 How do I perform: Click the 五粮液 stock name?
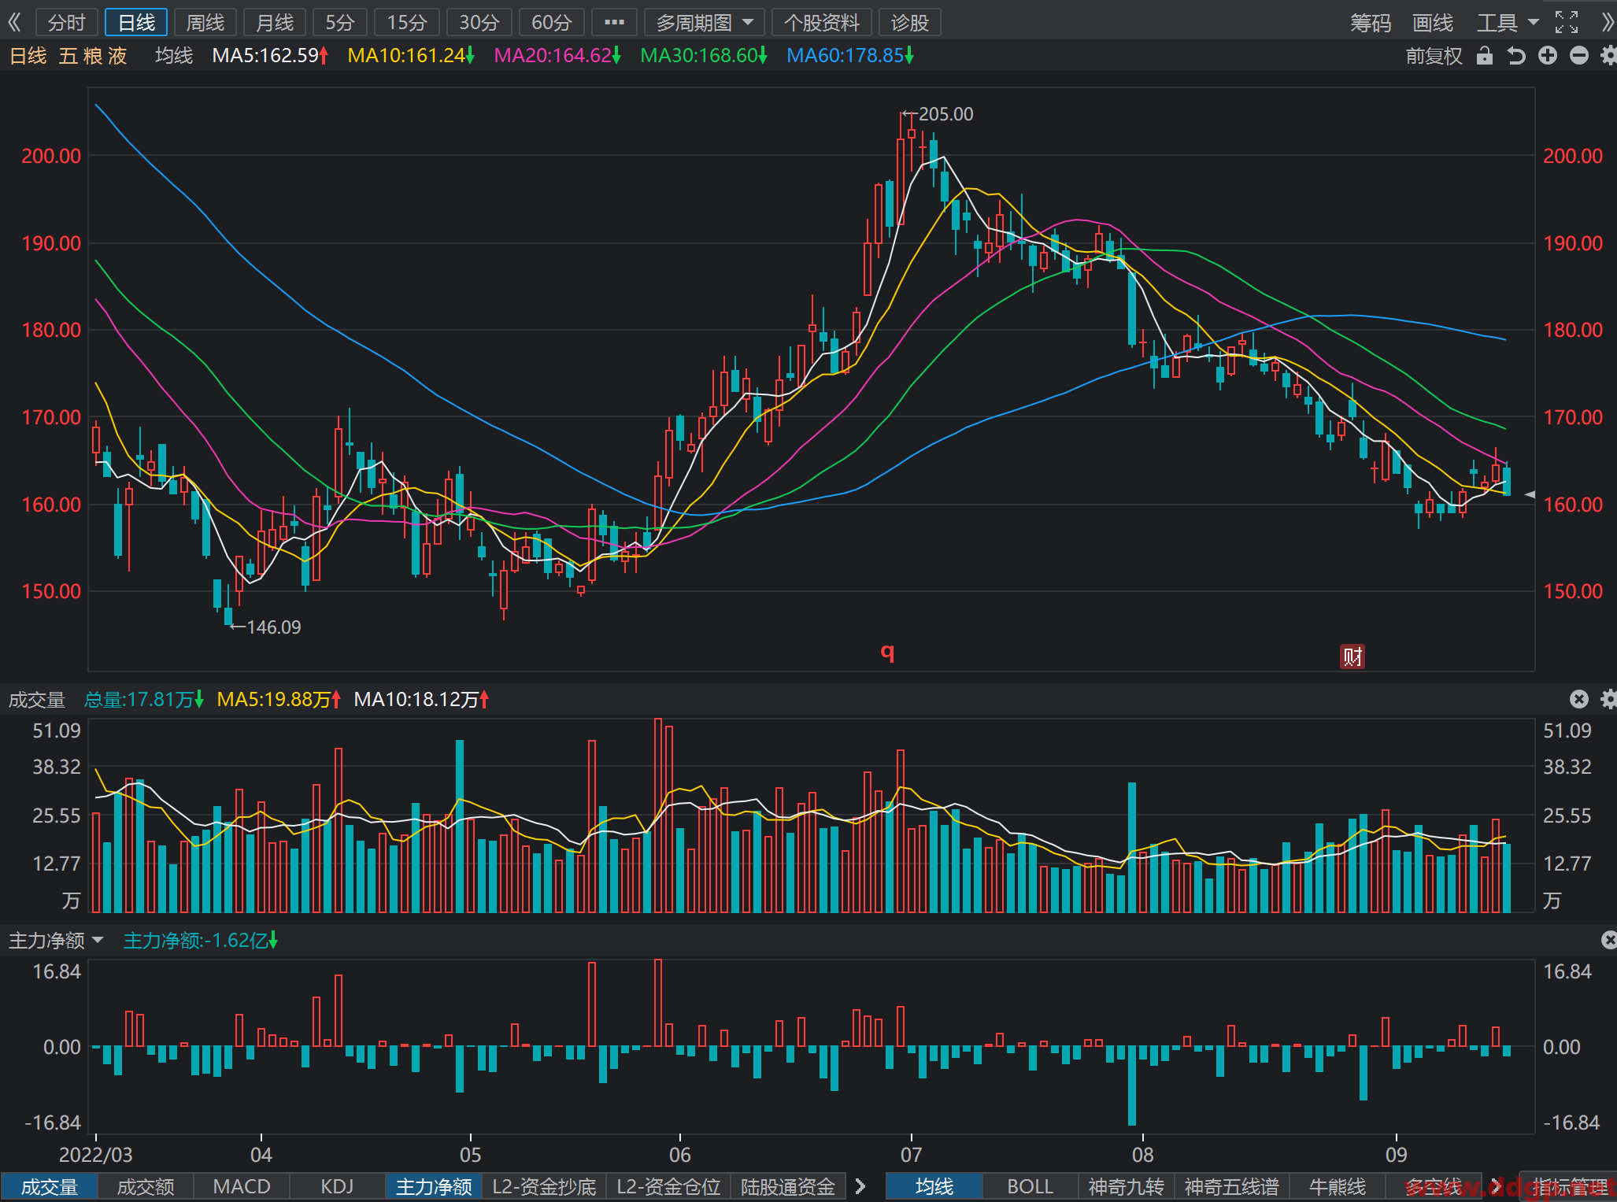[93, 55]
